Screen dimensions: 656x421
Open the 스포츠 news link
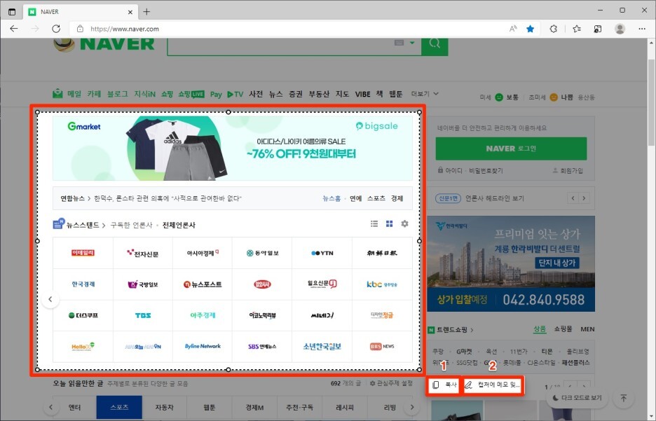pos(376,198)
